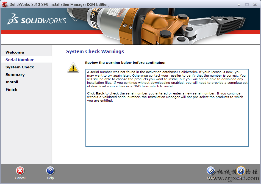
Task: Open the System Check step
Action: (x=20, y=67)
